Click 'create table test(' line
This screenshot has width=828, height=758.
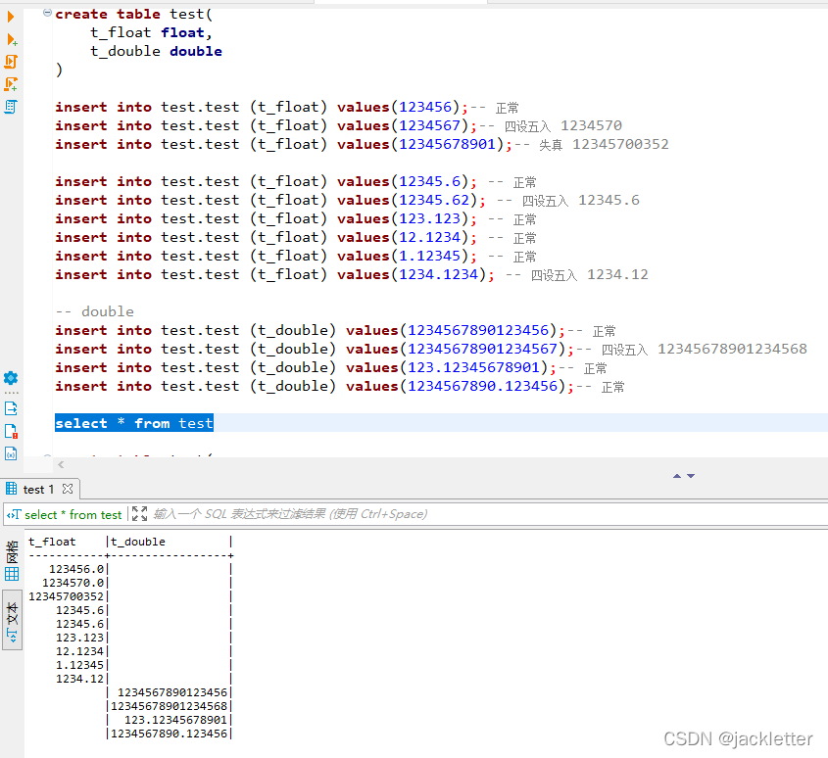tap(134, 14)
